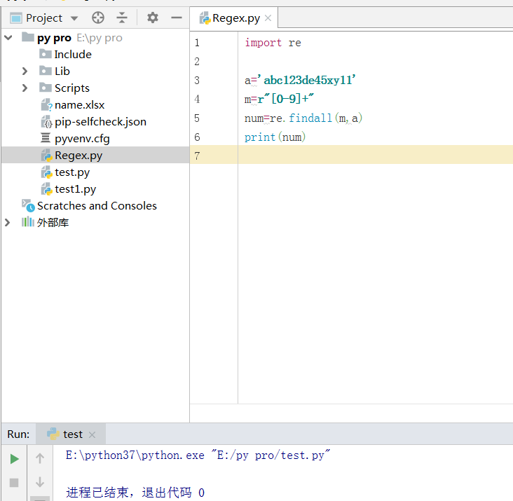Viewport: 513px width, 501px height.
Task: Click the findall call on line 5
Action: [310, 118]
